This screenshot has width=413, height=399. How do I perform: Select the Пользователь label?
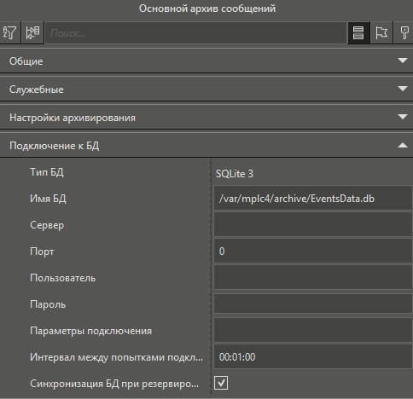tap(62, 278)
